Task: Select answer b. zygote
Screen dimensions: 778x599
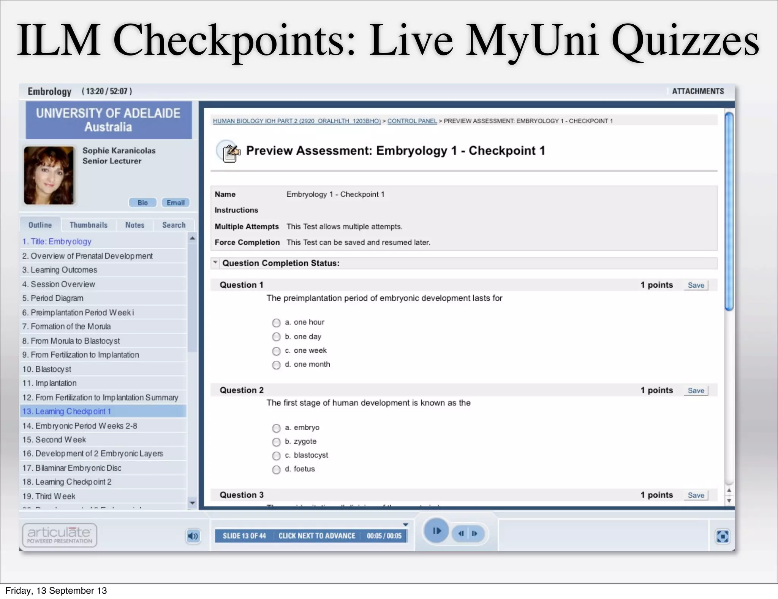Action: tap(276, 442)
